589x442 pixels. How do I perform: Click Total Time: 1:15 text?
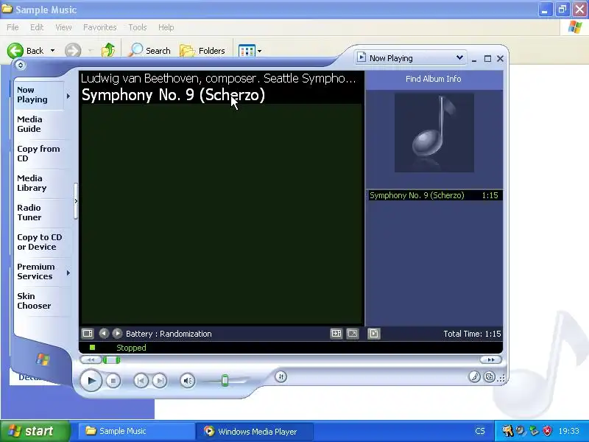point(472,334)
